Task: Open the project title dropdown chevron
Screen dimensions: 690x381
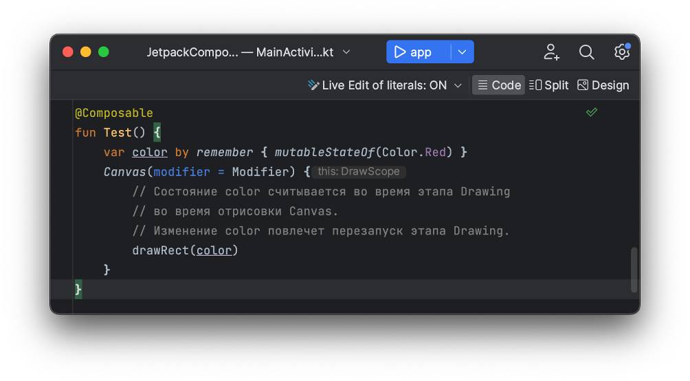Action: coord(346,52)
